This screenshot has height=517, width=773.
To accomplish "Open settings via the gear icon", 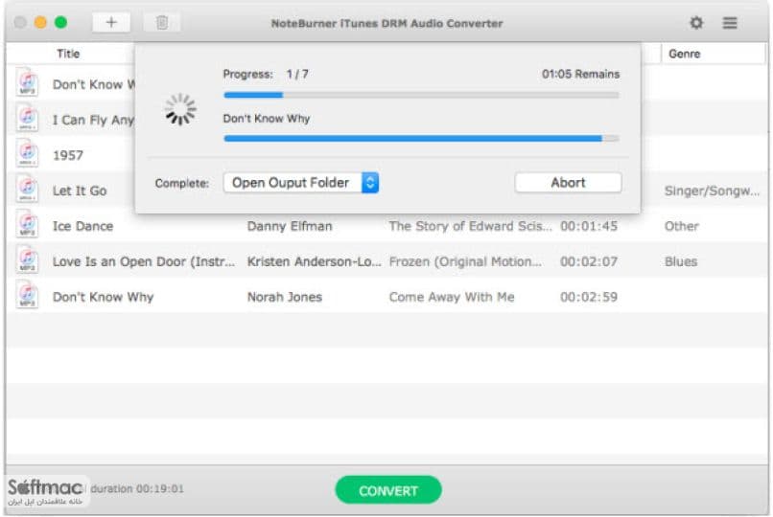I will pos(696,23).
